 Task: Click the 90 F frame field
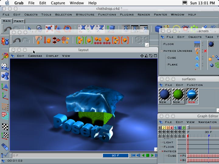pyautogui.click(x=116, y=155)
